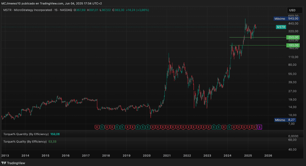This screenshot has width=306, height=166.
Task: Click the green 250,00 price-axis label
Action: tap(293, 38)
